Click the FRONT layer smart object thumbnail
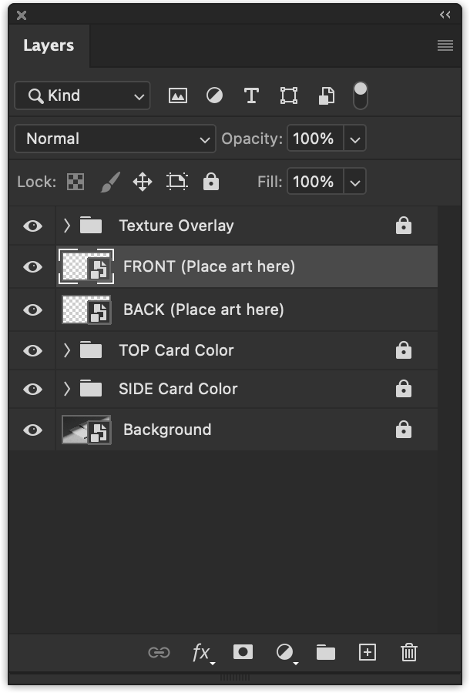Screen dimensions: 470x696 [86, 266]
